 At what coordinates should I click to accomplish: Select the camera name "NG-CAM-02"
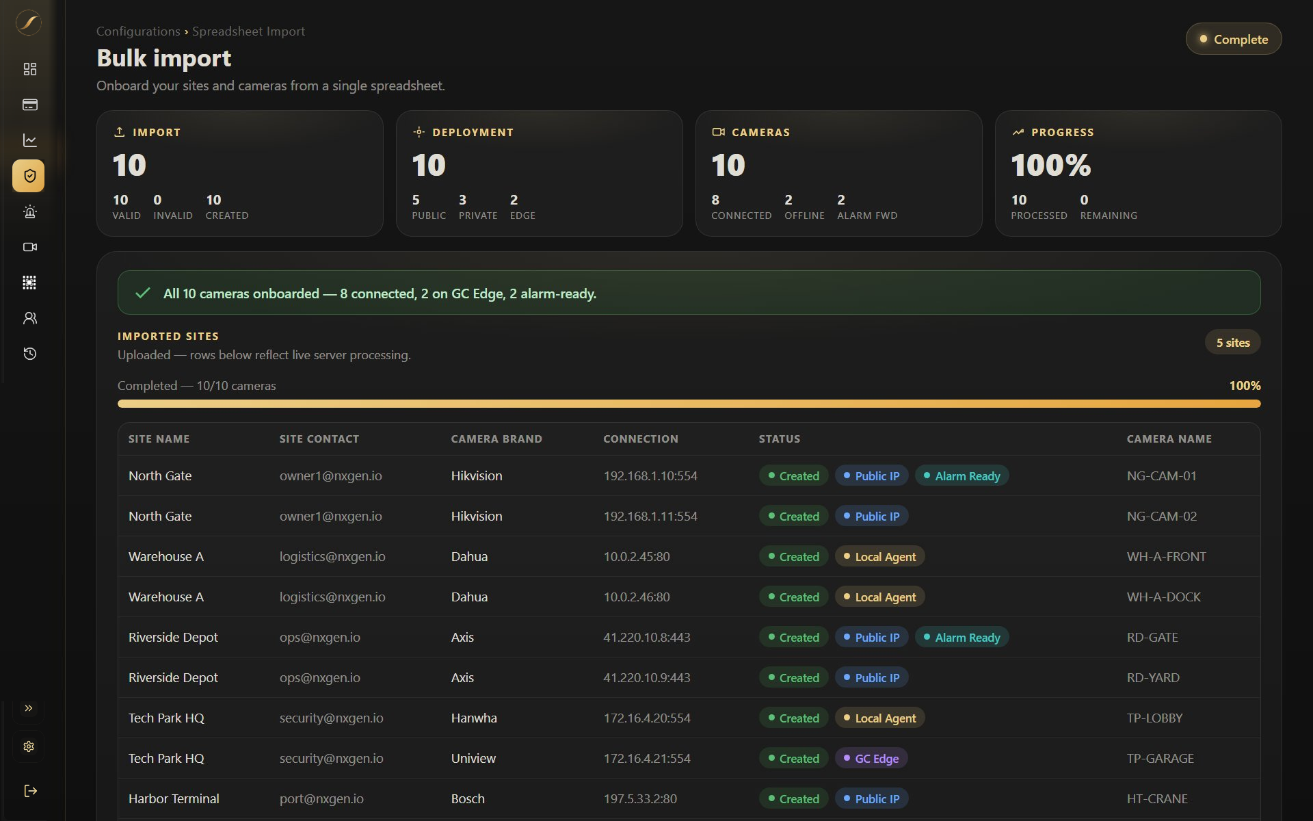point(1162,516)
